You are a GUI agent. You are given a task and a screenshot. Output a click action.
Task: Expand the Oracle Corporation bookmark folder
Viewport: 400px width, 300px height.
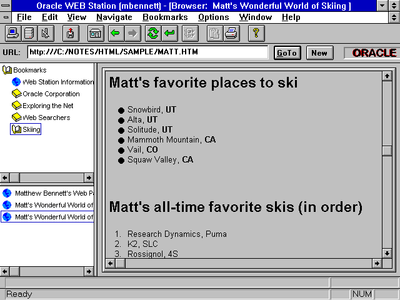click(17, 94)
